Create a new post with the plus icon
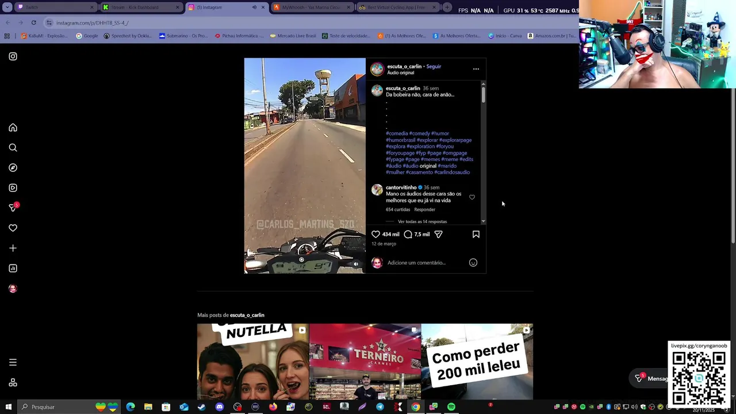The height and width of the screenshot is (414, 736). tap(13, 248)
